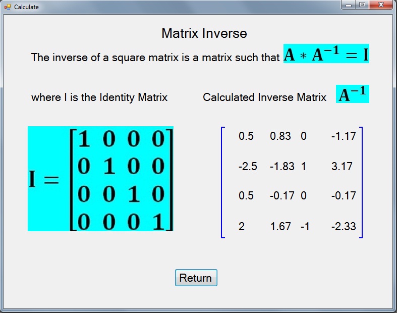Click the 4x4 identity matrix image

(x=100, y=179)
